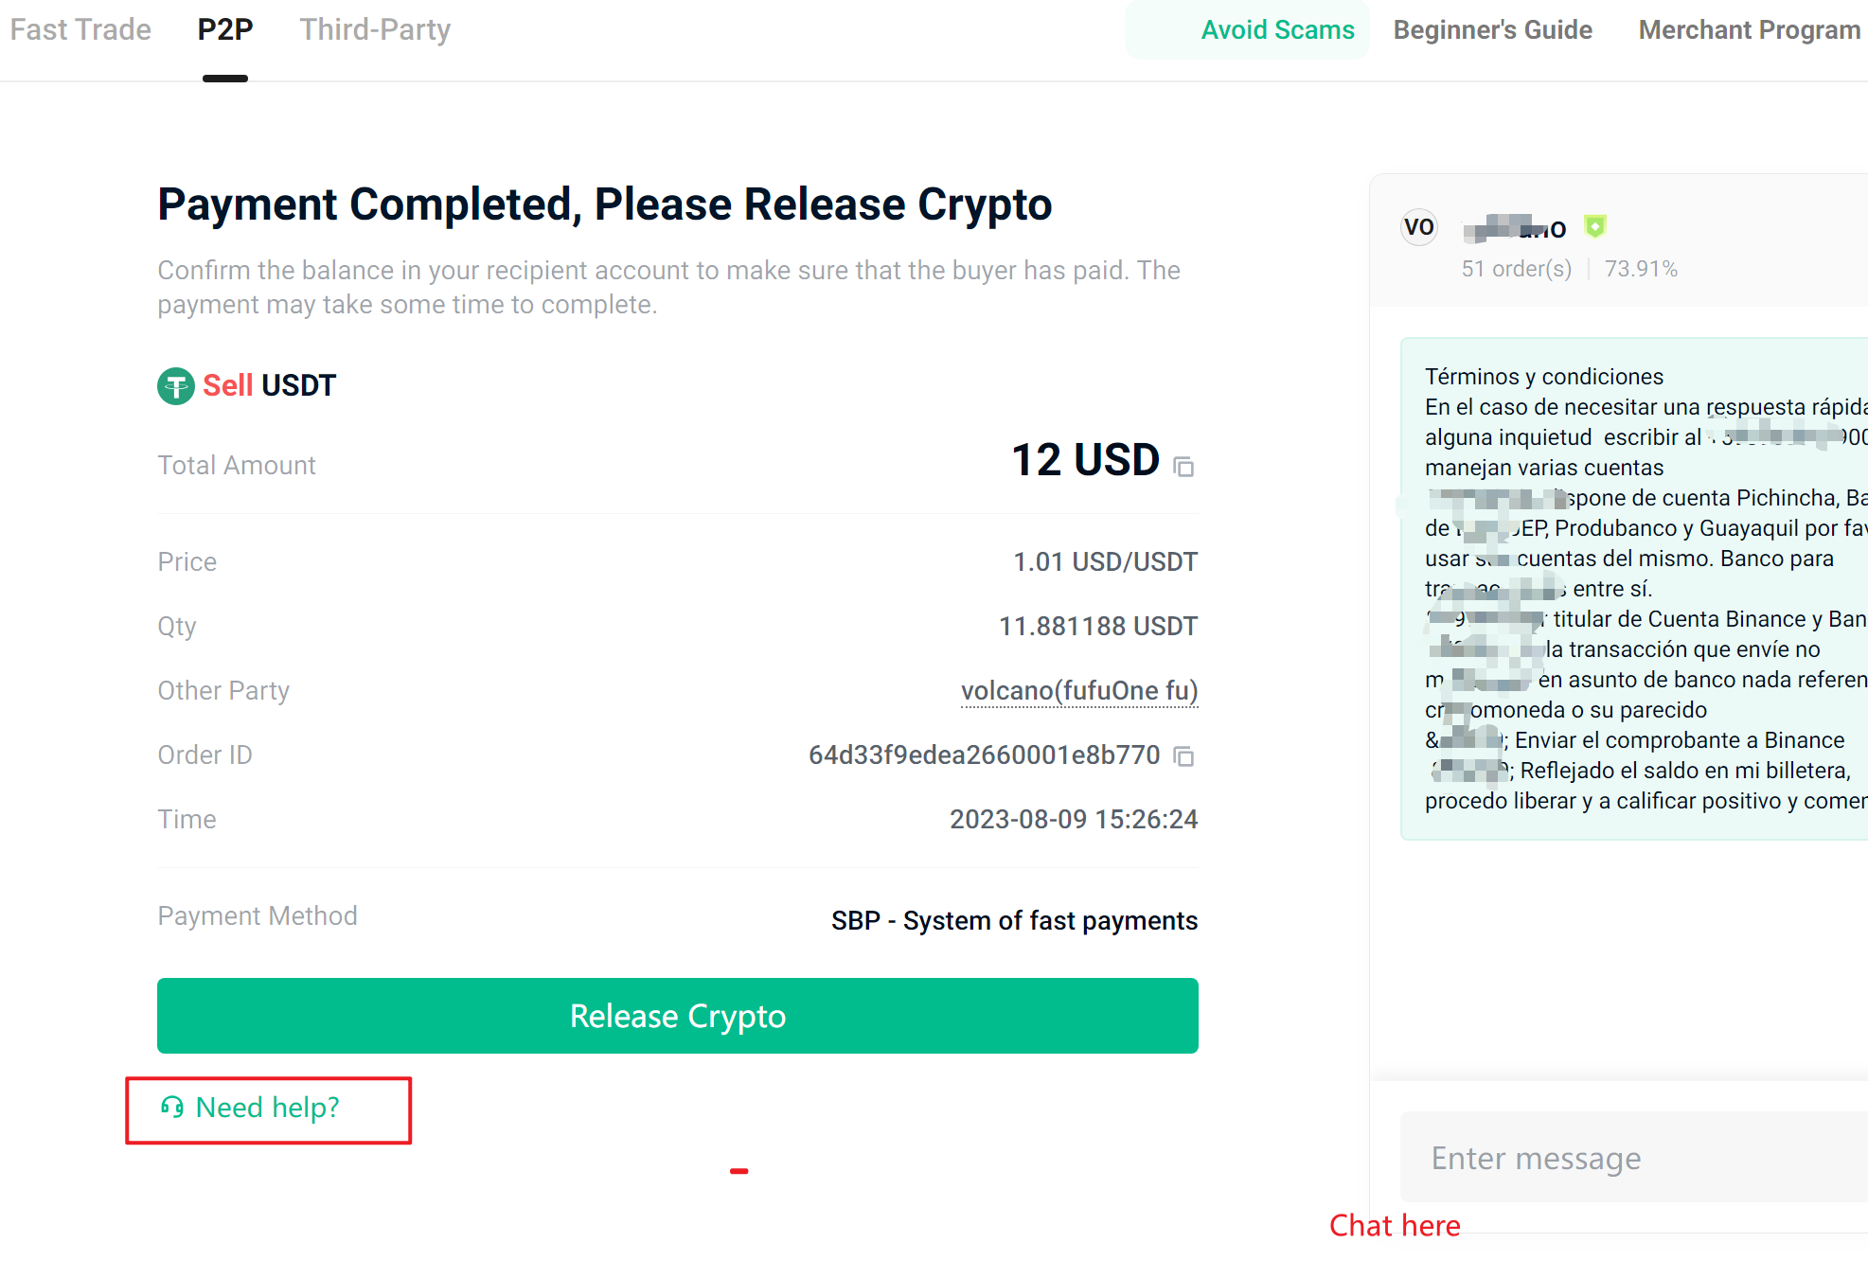Screen dimensions: 1868x1278
Task: Open the Beginner's Guide link
Action: [1492, 29]
